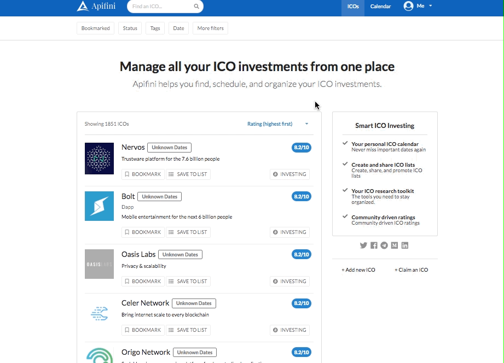
Task: Click the Celer Network Unknown Dates tag
Action: [194, 303]
